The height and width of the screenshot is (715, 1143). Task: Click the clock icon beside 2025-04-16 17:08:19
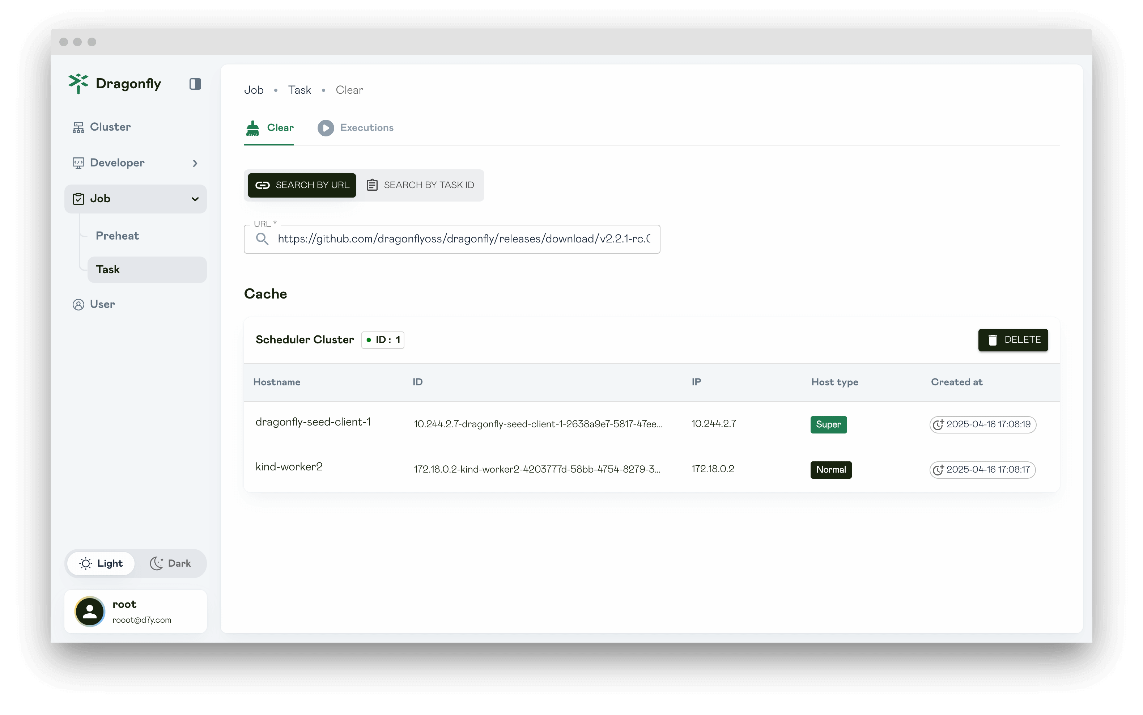click(938, 425)
